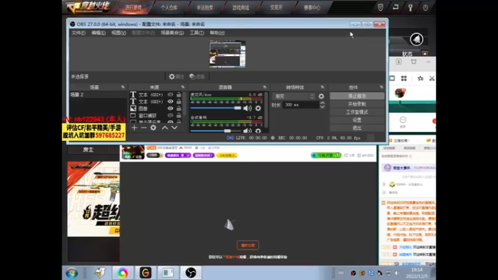The width and height of the screenshot is (498, 280).
Task: Click the wrench icon in game top bar
Action: pyautogui.click(x=410, y=7)
